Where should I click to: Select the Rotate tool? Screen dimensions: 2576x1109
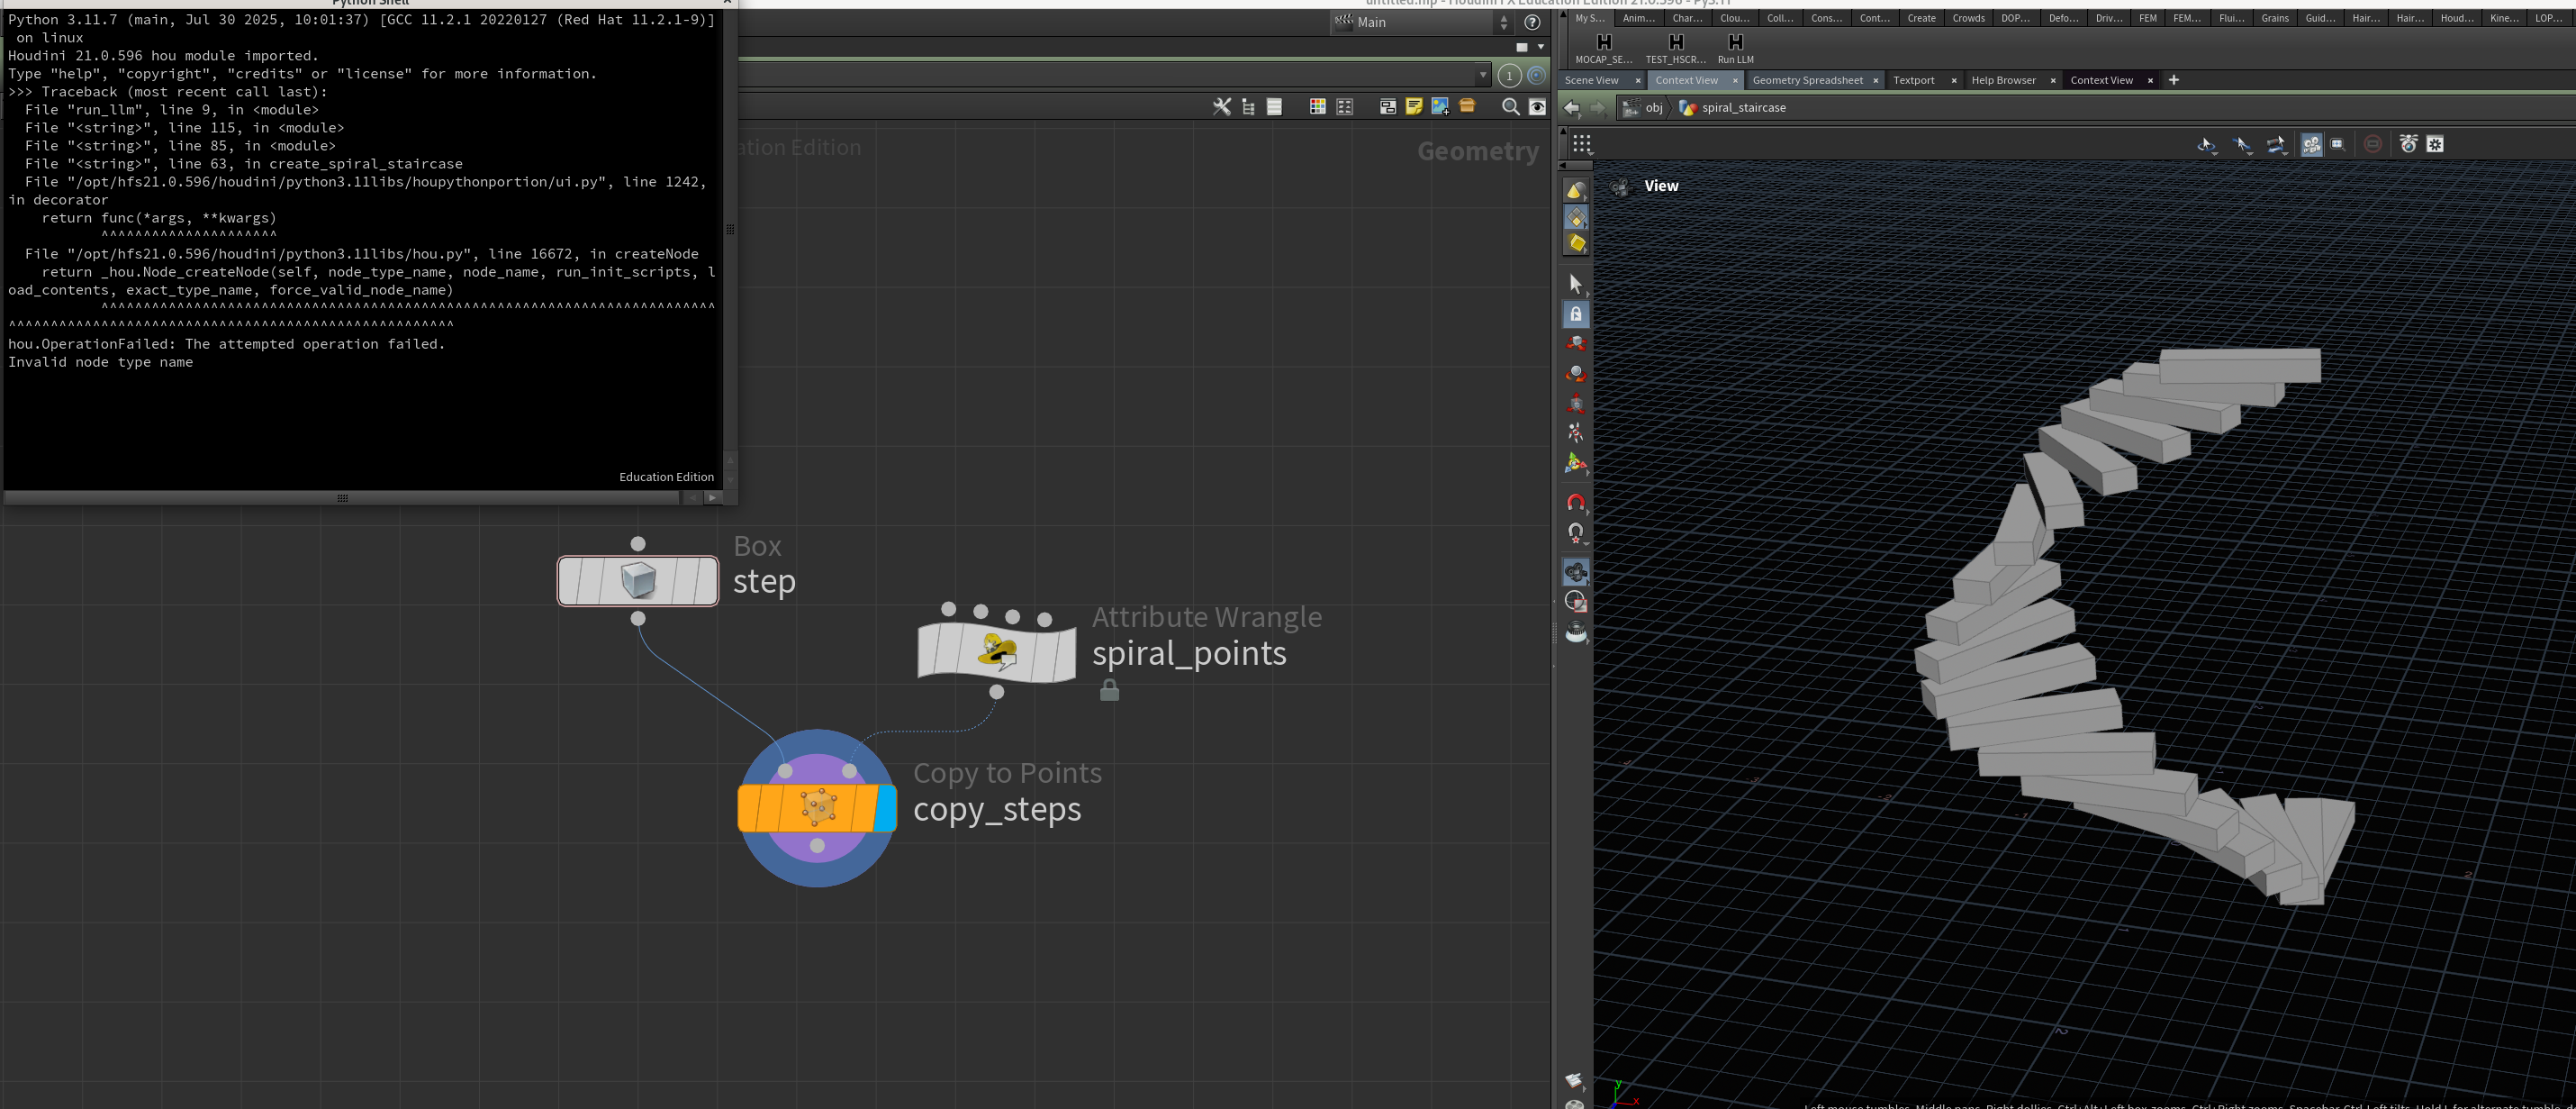[1576, 375]
